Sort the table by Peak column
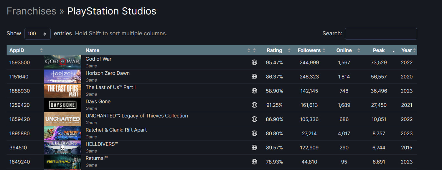442x170 pixels. [x=379, y=50]
